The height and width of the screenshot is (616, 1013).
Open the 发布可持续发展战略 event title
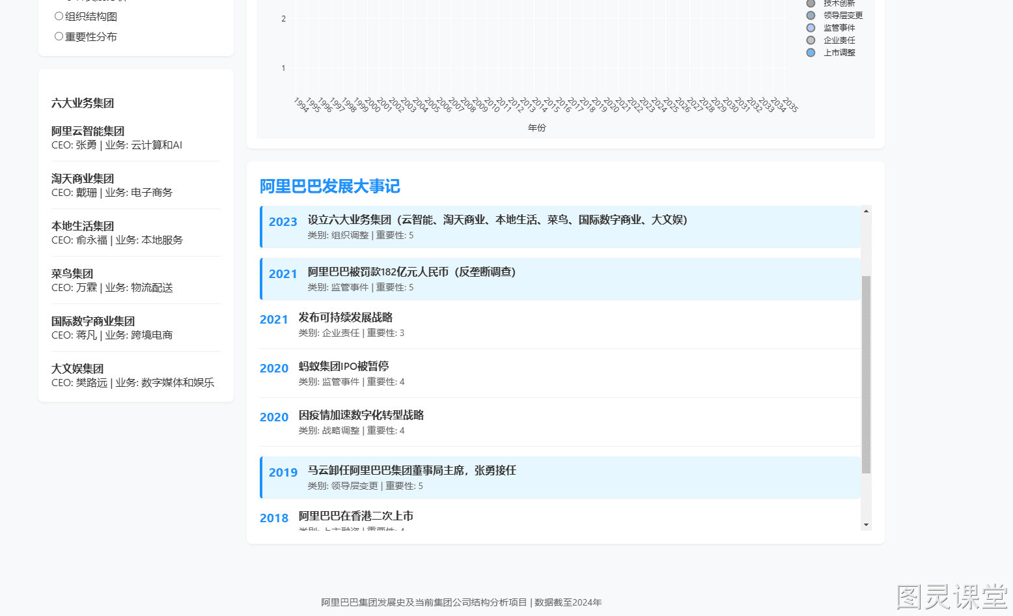click(x=346, y=318)
